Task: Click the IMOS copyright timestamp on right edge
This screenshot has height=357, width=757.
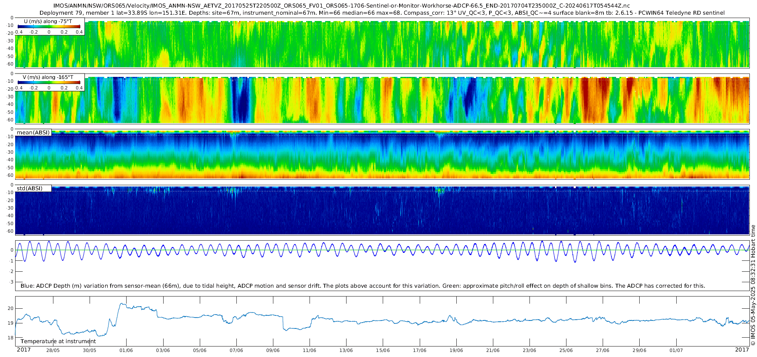Action: [x=753, y=286]
